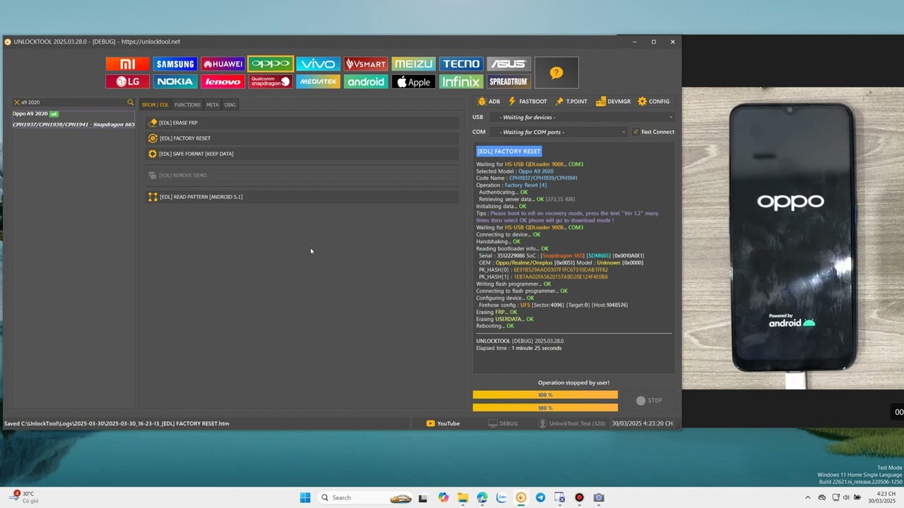The height and width of the screenshot is (508, 904).
Task: Open the T.POINT tools menu
Action: pos(571,102)
